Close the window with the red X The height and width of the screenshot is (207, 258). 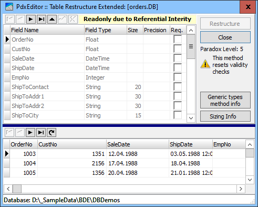point(248,7)
